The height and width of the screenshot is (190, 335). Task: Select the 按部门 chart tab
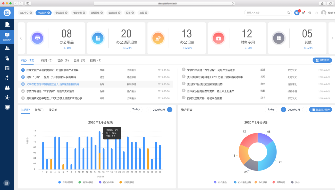click(39, 110)
